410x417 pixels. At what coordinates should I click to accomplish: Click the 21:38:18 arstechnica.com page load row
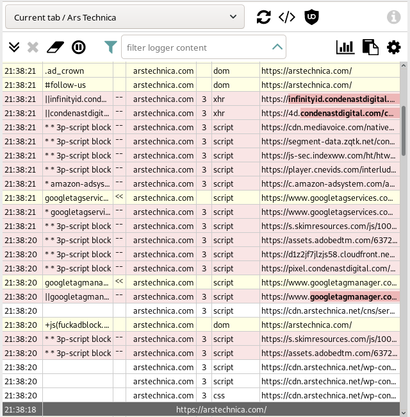[x=201, y=409]
